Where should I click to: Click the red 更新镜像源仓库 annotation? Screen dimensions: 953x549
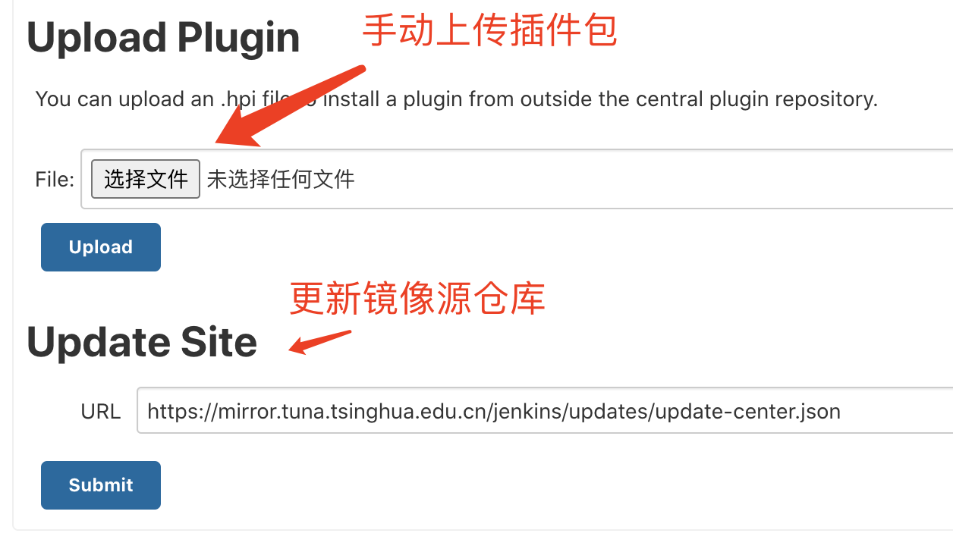(418, 299)
